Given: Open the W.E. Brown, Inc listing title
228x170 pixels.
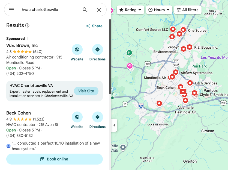Looking at the screenshot, I should tap(22, 45).
